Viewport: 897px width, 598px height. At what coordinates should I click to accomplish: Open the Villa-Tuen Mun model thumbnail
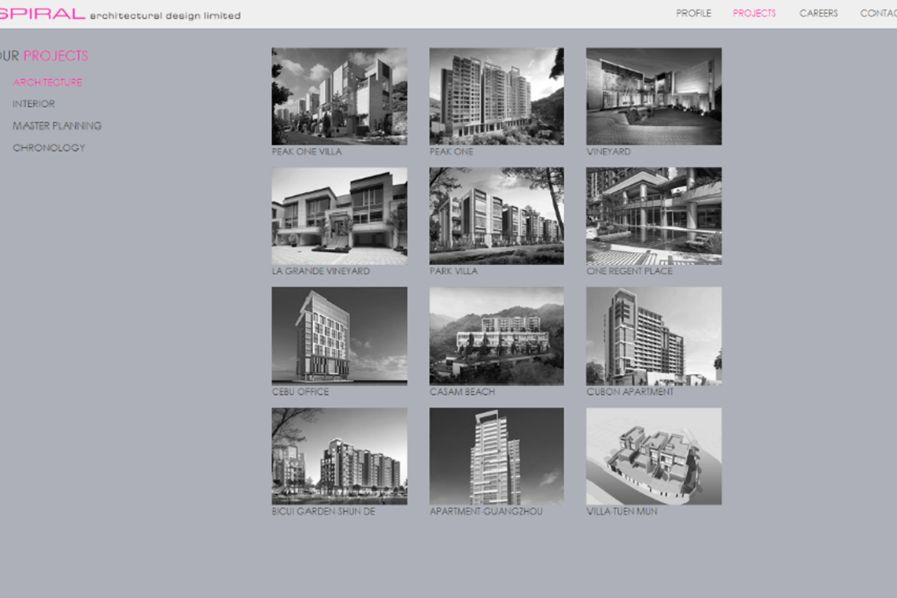654,456
